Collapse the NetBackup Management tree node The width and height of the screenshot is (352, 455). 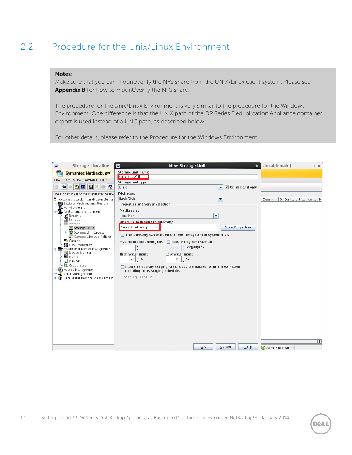55,212
